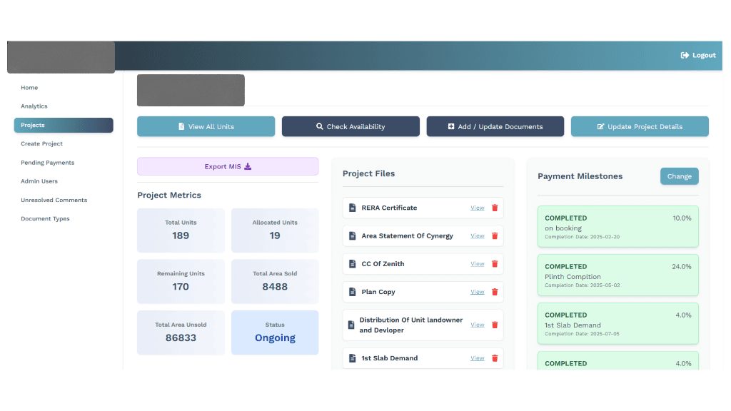Click the download icon on Export MIS
This screenshot has height=411, width=731.
(x=247, y=166)
